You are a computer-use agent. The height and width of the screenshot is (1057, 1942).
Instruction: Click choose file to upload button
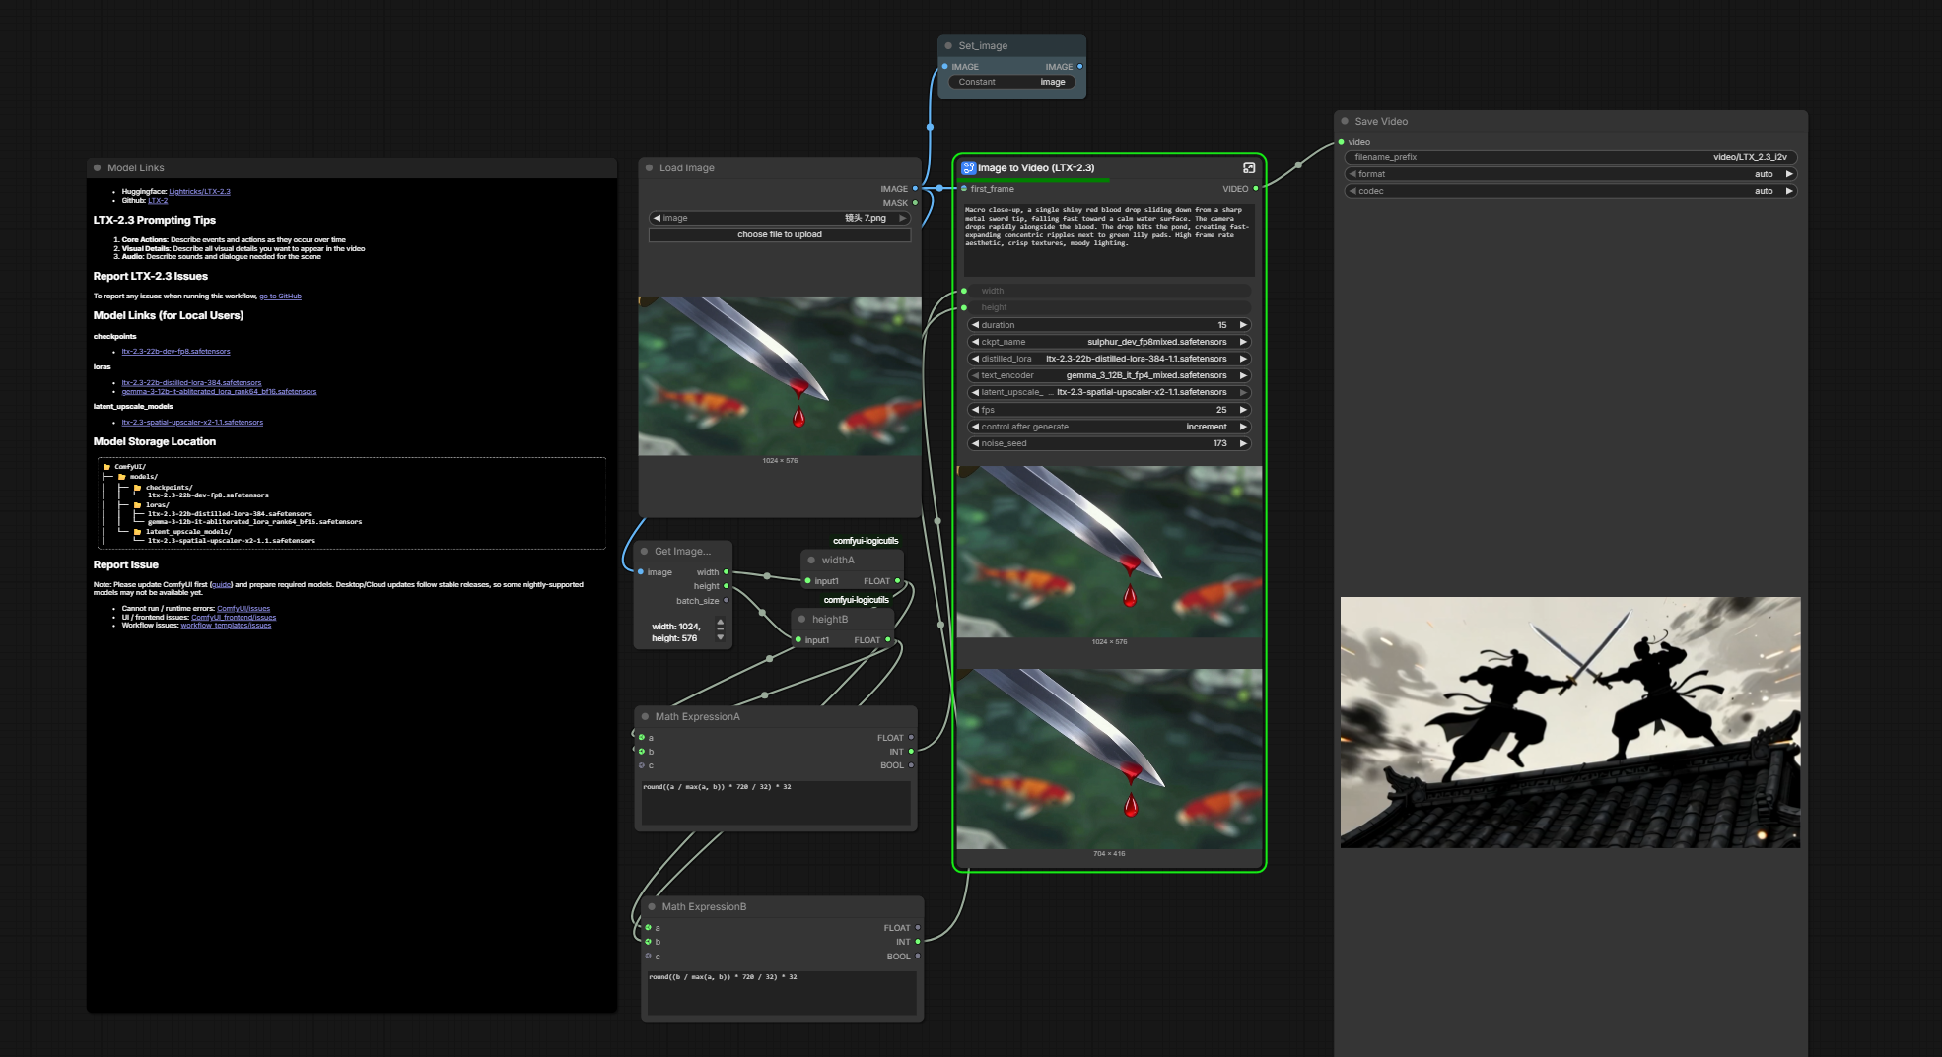click(779, 234)
